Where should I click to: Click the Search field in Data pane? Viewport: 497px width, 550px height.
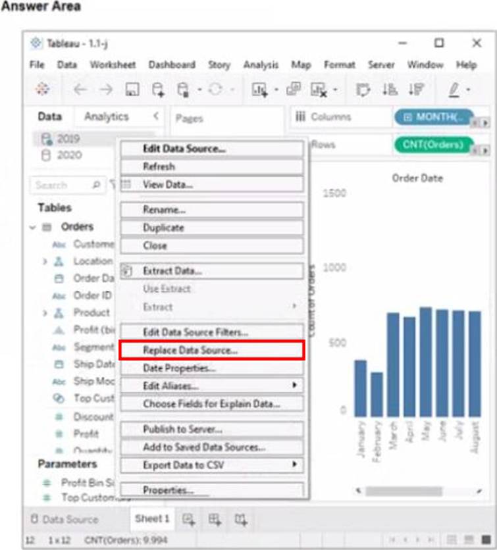tap(68, 185)
